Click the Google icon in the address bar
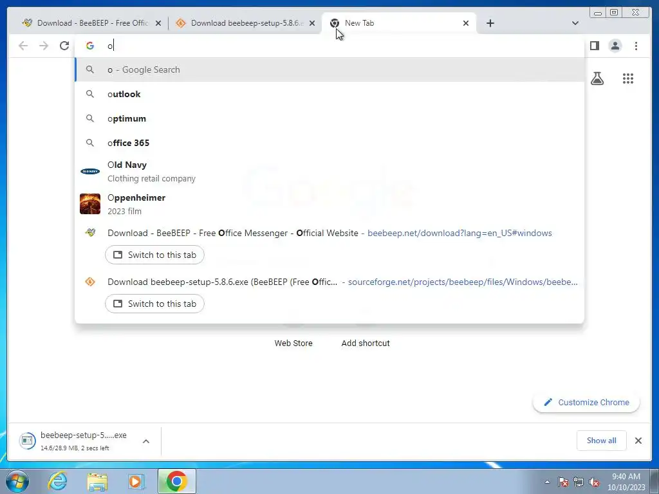Viewport: 659px width, 494px height. point(90,46)
